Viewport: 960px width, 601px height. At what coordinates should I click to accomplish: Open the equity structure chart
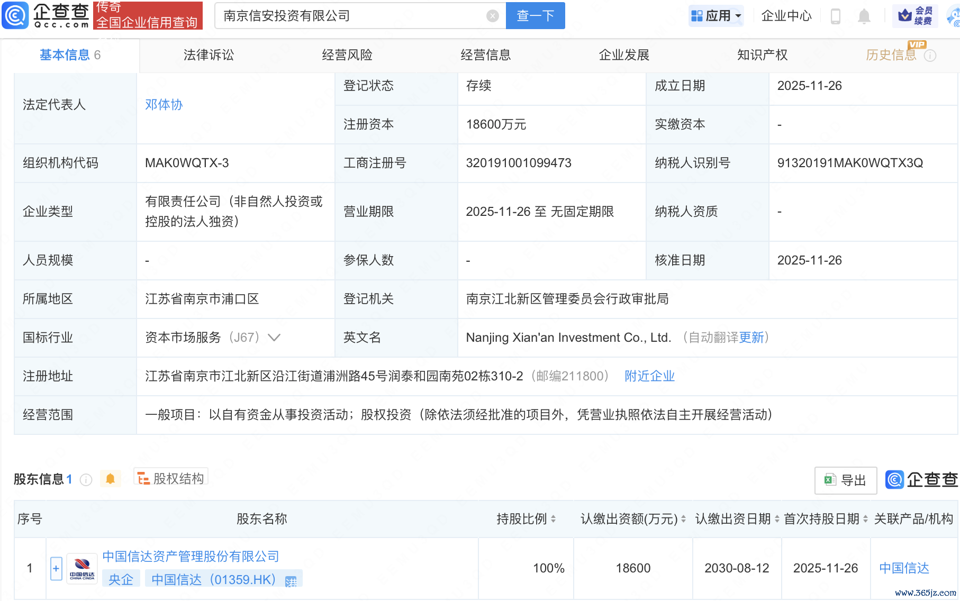tap(170, 478)
